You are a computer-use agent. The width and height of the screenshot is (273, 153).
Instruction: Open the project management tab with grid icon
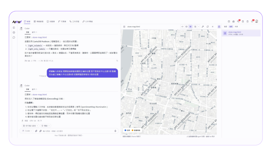[x=38, y=22]
